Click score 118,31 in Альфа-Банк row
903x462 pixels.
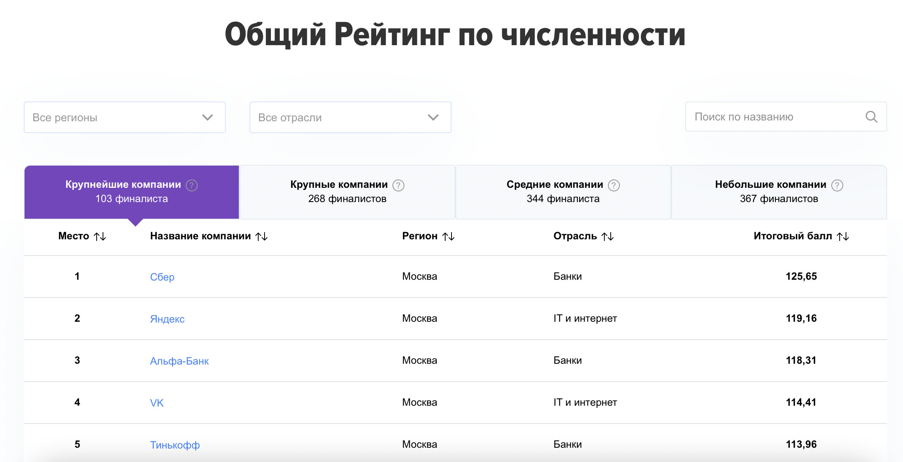click(801, 360)
